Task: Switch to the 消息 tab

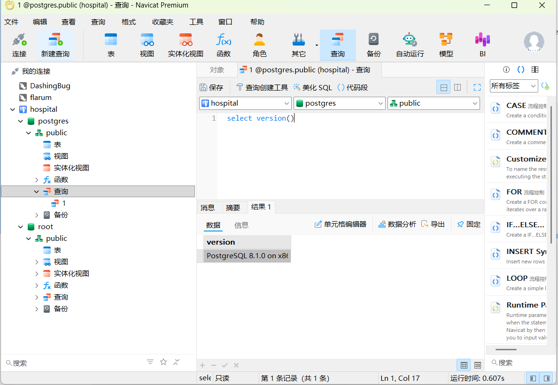Action: [208, 208]
